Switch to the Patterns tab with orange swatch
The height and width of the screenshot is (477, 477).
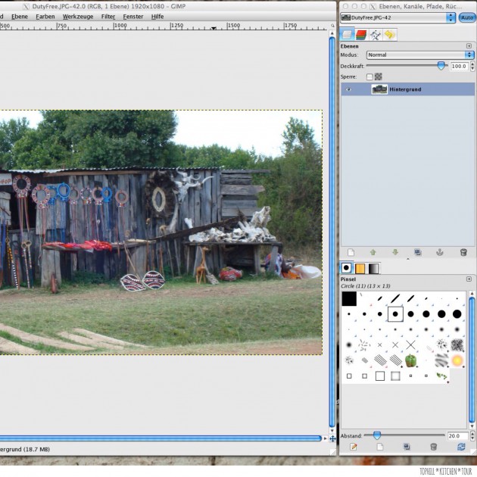[x=360, y=268]
